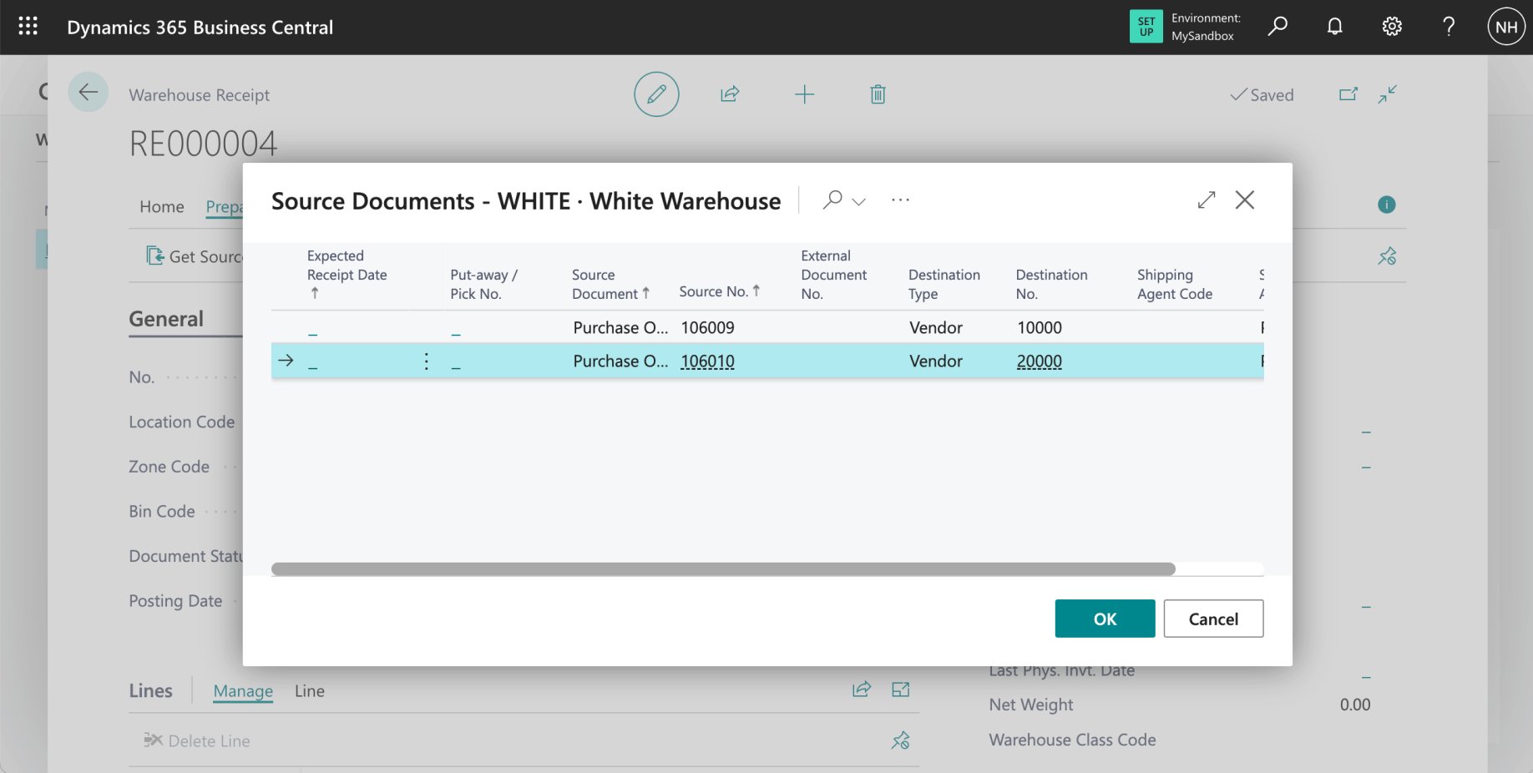1533x773 pixels.
Task: Click the Lines section heading
Action: tap(150, 690)
